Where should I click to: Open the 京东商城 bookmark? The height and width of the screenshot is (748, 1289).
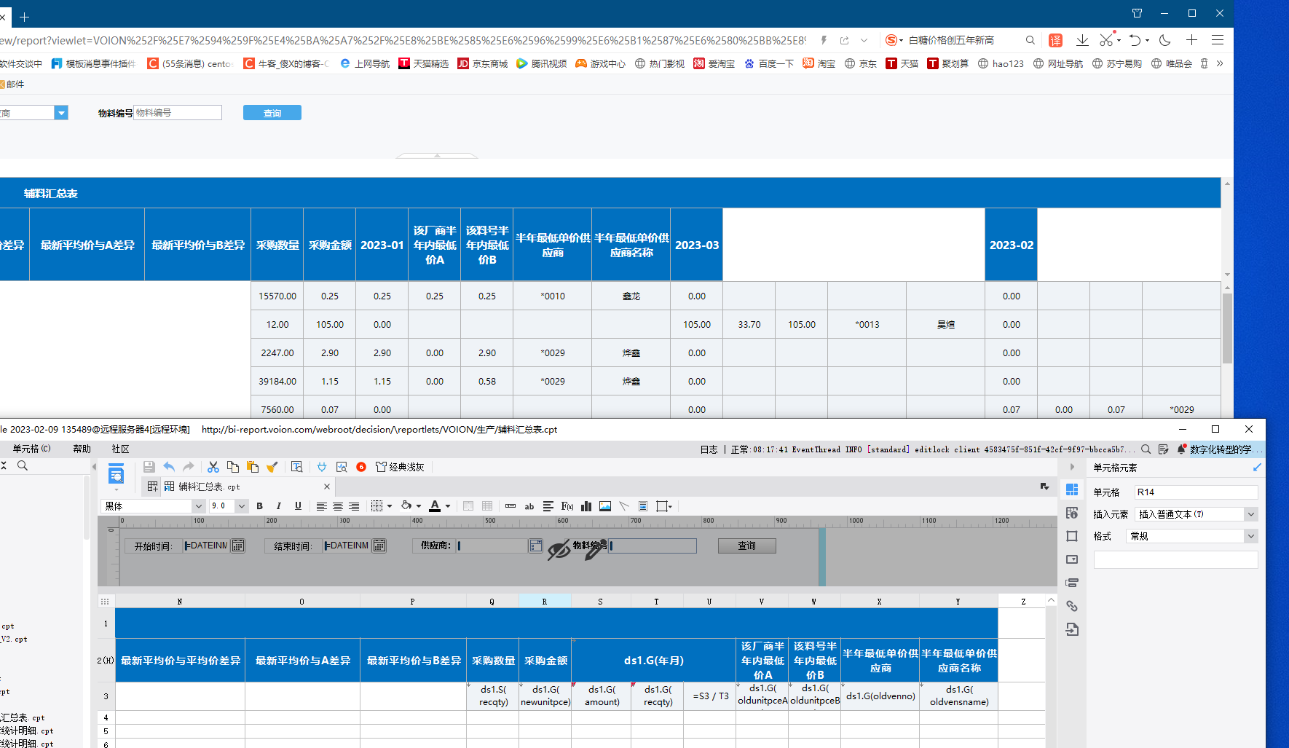(482, 63)
